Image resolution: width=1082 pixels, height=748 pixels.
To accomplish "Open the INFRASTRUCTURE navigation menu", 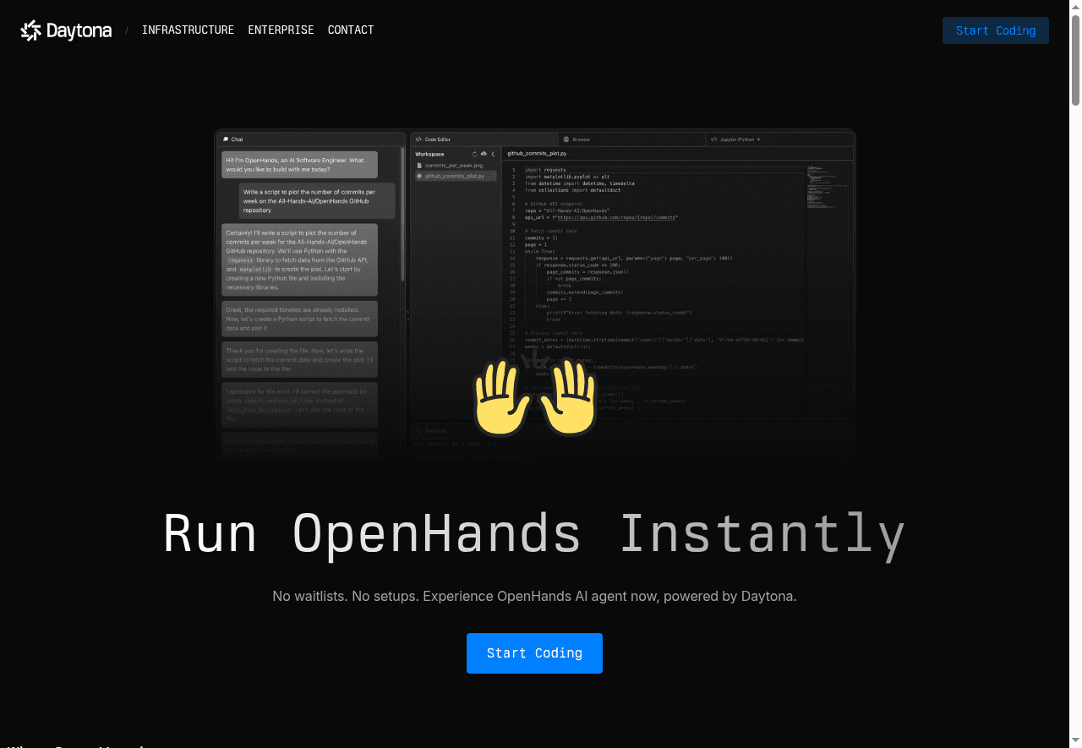I will click(188, 30).
